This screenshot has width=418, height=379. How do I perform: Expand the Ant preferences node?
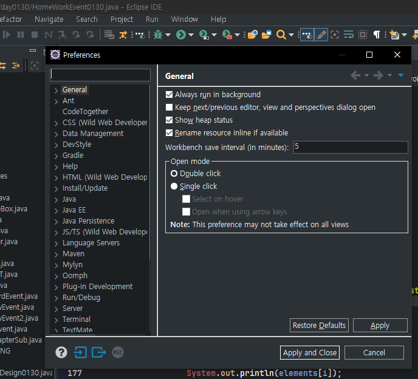tap(56, 101)
